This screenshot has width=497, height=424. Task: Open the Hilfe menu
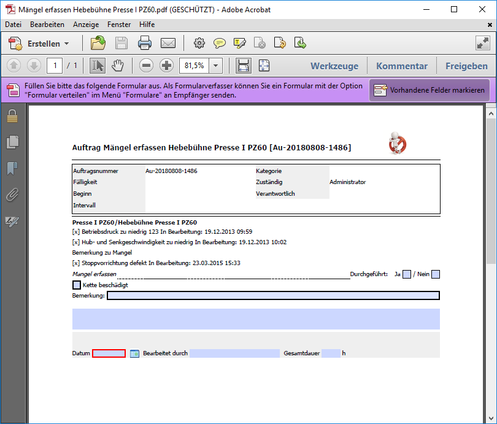point(147,25)
